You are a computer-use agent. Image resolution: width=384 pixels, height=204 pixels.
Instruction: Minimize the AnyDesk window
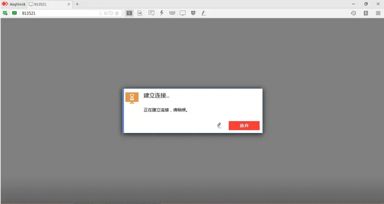[353, 4]
